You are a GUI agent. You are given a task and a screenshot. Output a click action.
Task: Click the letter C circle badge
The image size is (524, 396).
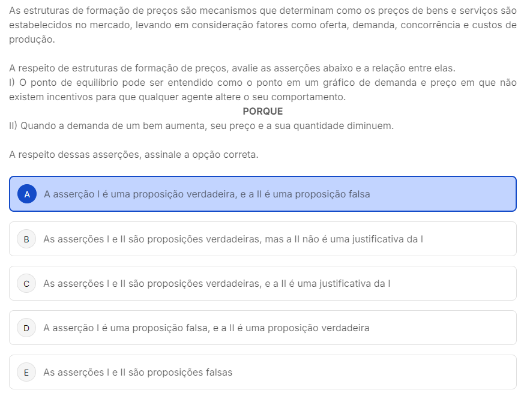(x=26, y=283)
